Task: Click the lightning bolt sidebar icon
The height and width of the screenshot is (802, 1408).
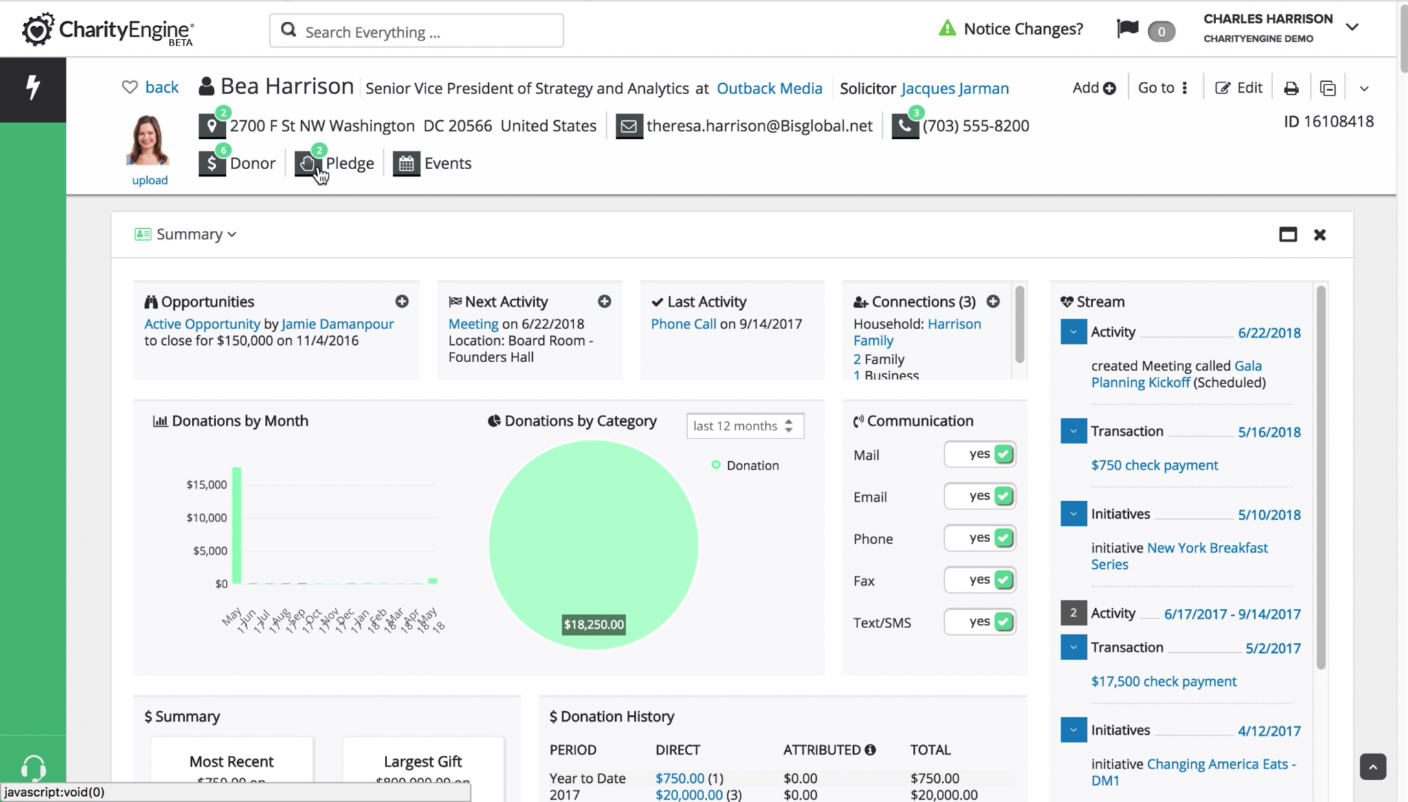Action: (32, 88)
